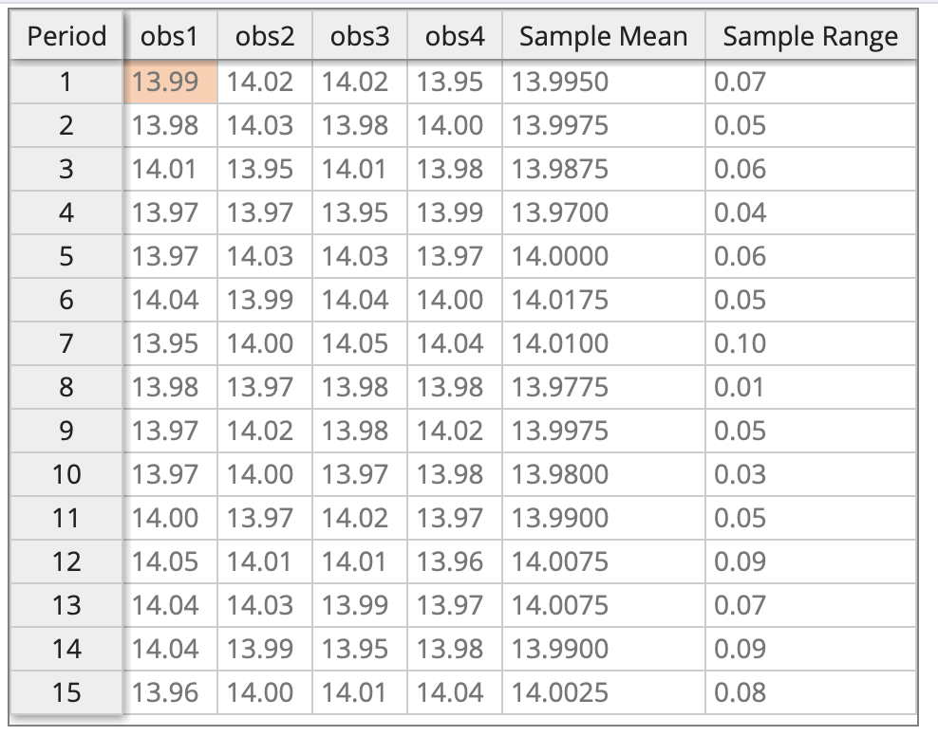Select the Sample Range cell 0.01
The image size is (938, 736).
click(x=810, y=387)
